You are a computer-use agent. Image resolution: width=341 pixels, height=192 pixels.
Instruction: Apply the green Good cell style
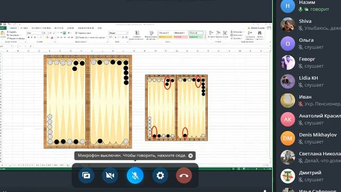point(195,37)
